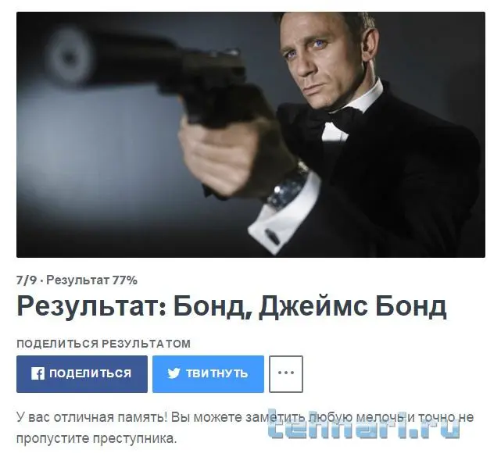The width and height of the screenshot is (501, 464).
Task: Click the quiz result photo
Action: 251,135
